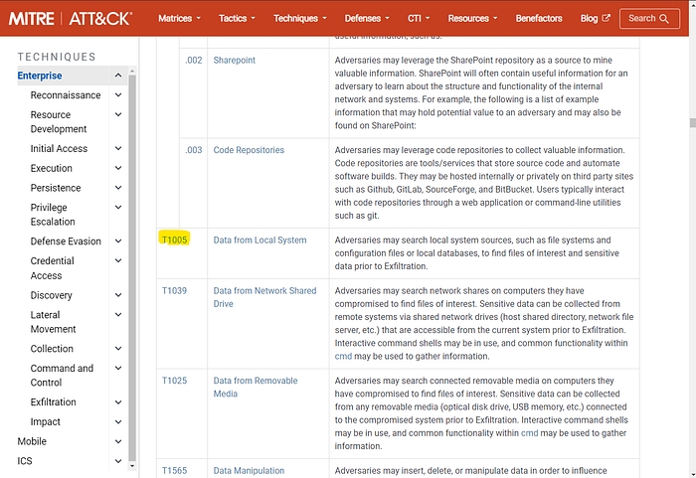Collapse the Enterprise section chevron
The width and height of the screenshot is (696, 478).
coord(118,76)
